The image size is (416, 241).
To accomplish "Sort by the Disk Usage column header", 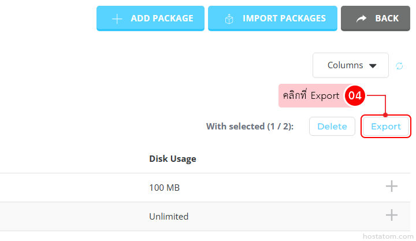I will 173,159.
